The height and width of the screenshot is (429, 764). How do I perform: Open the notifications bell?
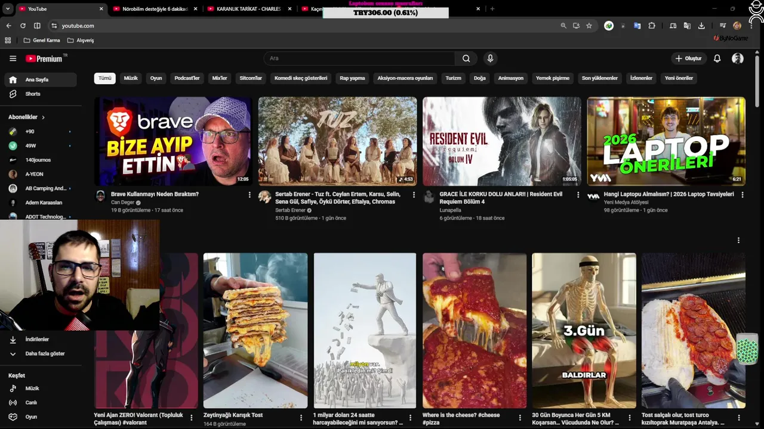coord(717,58)
